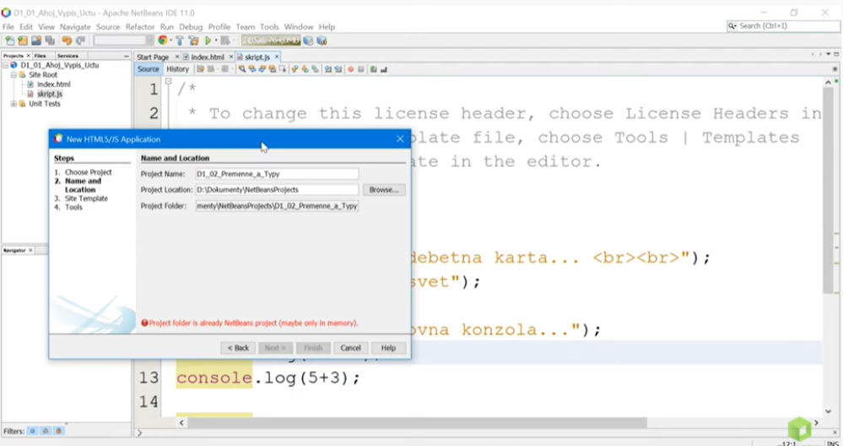
Task: Toggle the first Navigator filter button
Action: tap(32, 431)
